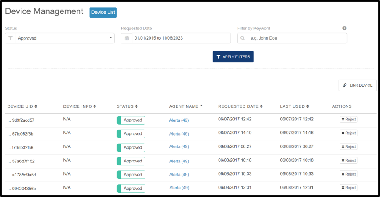Image resolution: width=380 pixels, height=197 pixels.
Task: Open the Status dropdown showing Approved
Action: (x=65, y=38)
